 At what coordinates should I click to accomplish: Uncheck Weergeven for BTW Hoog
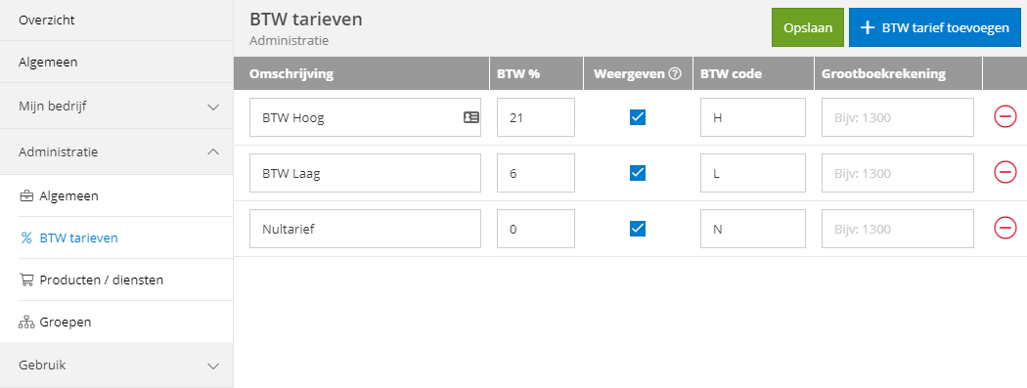tap(638, 117)
